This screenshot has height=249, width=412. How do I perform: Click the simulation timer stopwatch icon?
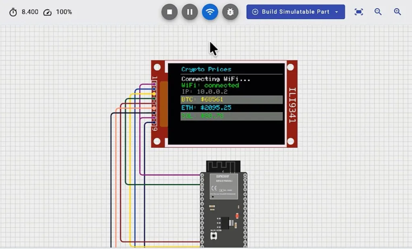click(13, 12)
